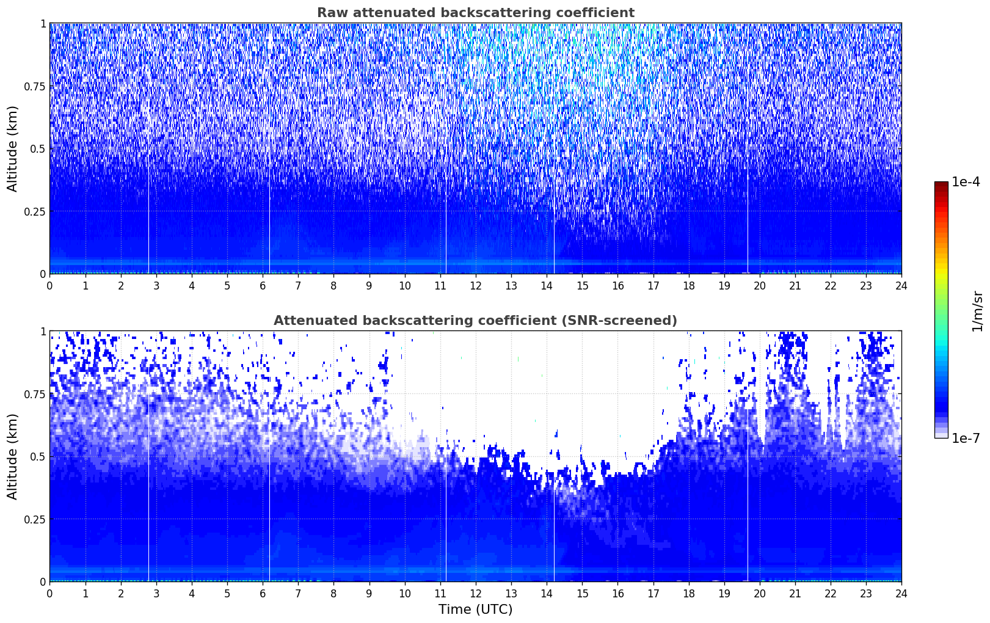Click hour tick 24 under the raw plot

point(901,285)
